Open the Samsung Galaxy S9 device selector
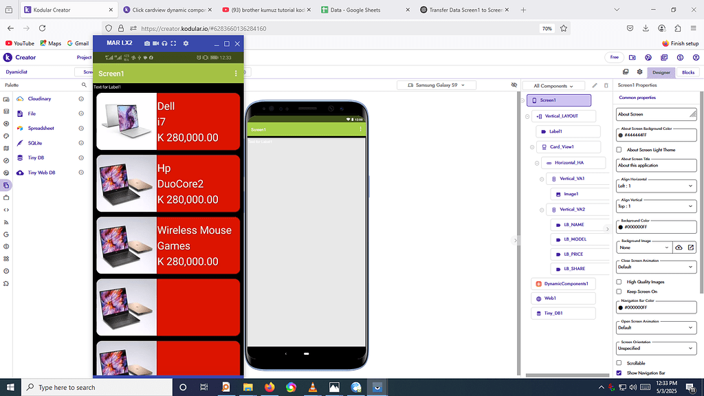Image resolution: width=704 pixels, height=396 pixels. point(435,85)
